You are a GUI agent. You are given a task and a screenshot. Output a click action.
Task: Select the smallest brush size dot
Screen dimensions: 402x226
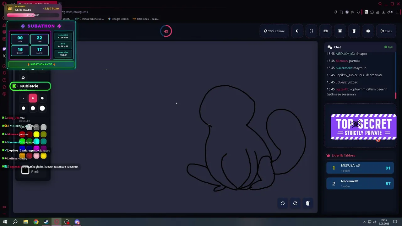[23, 98]
